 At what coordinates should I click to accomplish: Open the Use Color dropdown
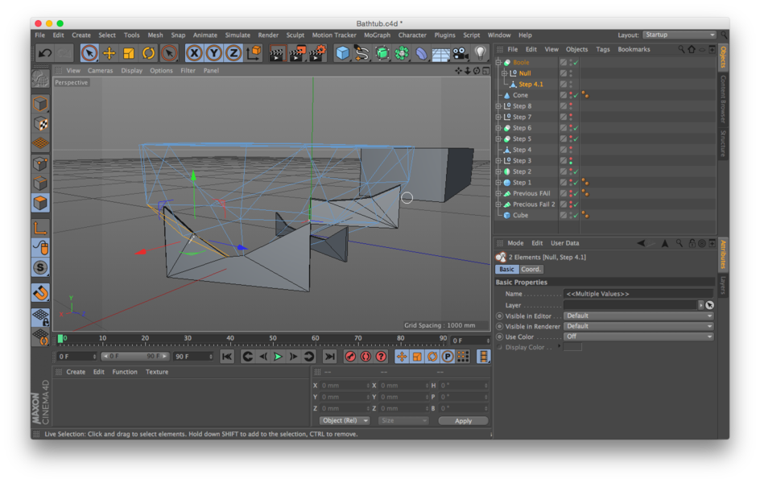(x=638, y=336)
